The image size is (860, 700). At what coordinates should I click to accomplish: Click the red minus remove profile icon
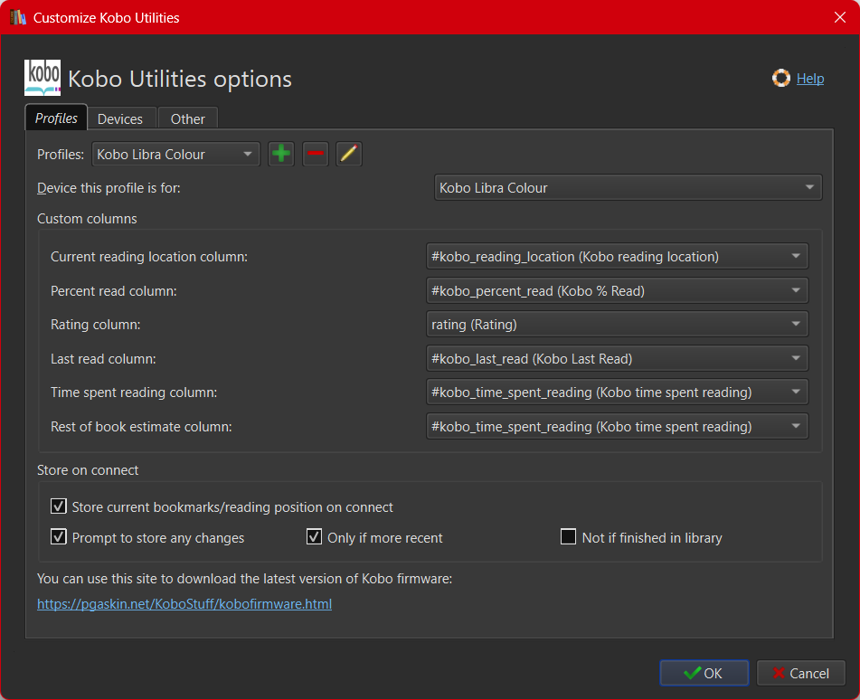coord(315,154)
